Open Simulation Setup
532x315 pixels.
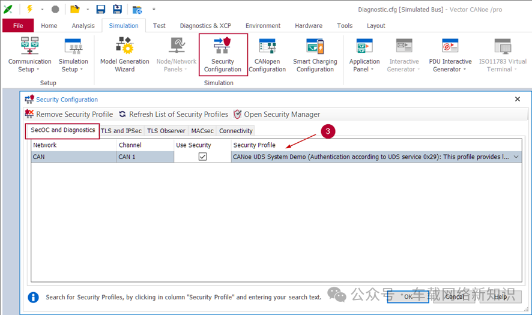point(73,55)
